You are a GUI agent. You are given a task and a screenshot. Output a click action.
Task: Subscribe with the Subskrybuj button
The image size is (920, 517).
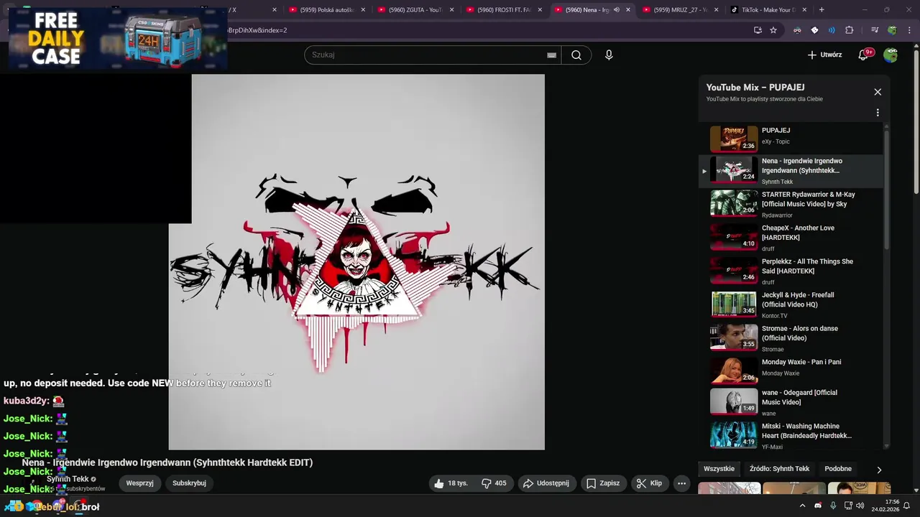tap(189, 483)
